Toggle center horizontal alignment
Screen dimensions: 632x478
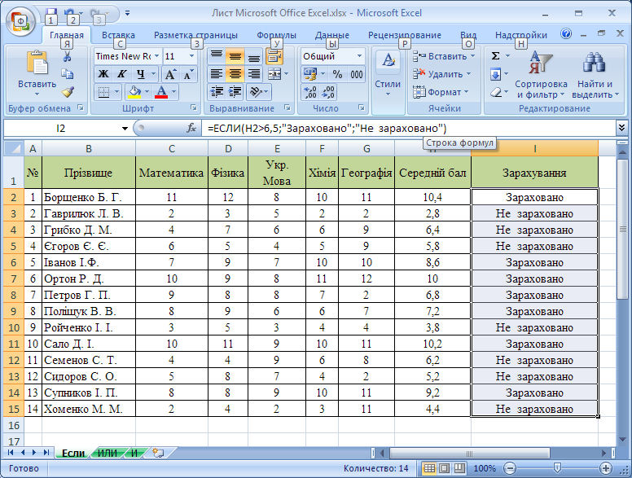[235, 74]
